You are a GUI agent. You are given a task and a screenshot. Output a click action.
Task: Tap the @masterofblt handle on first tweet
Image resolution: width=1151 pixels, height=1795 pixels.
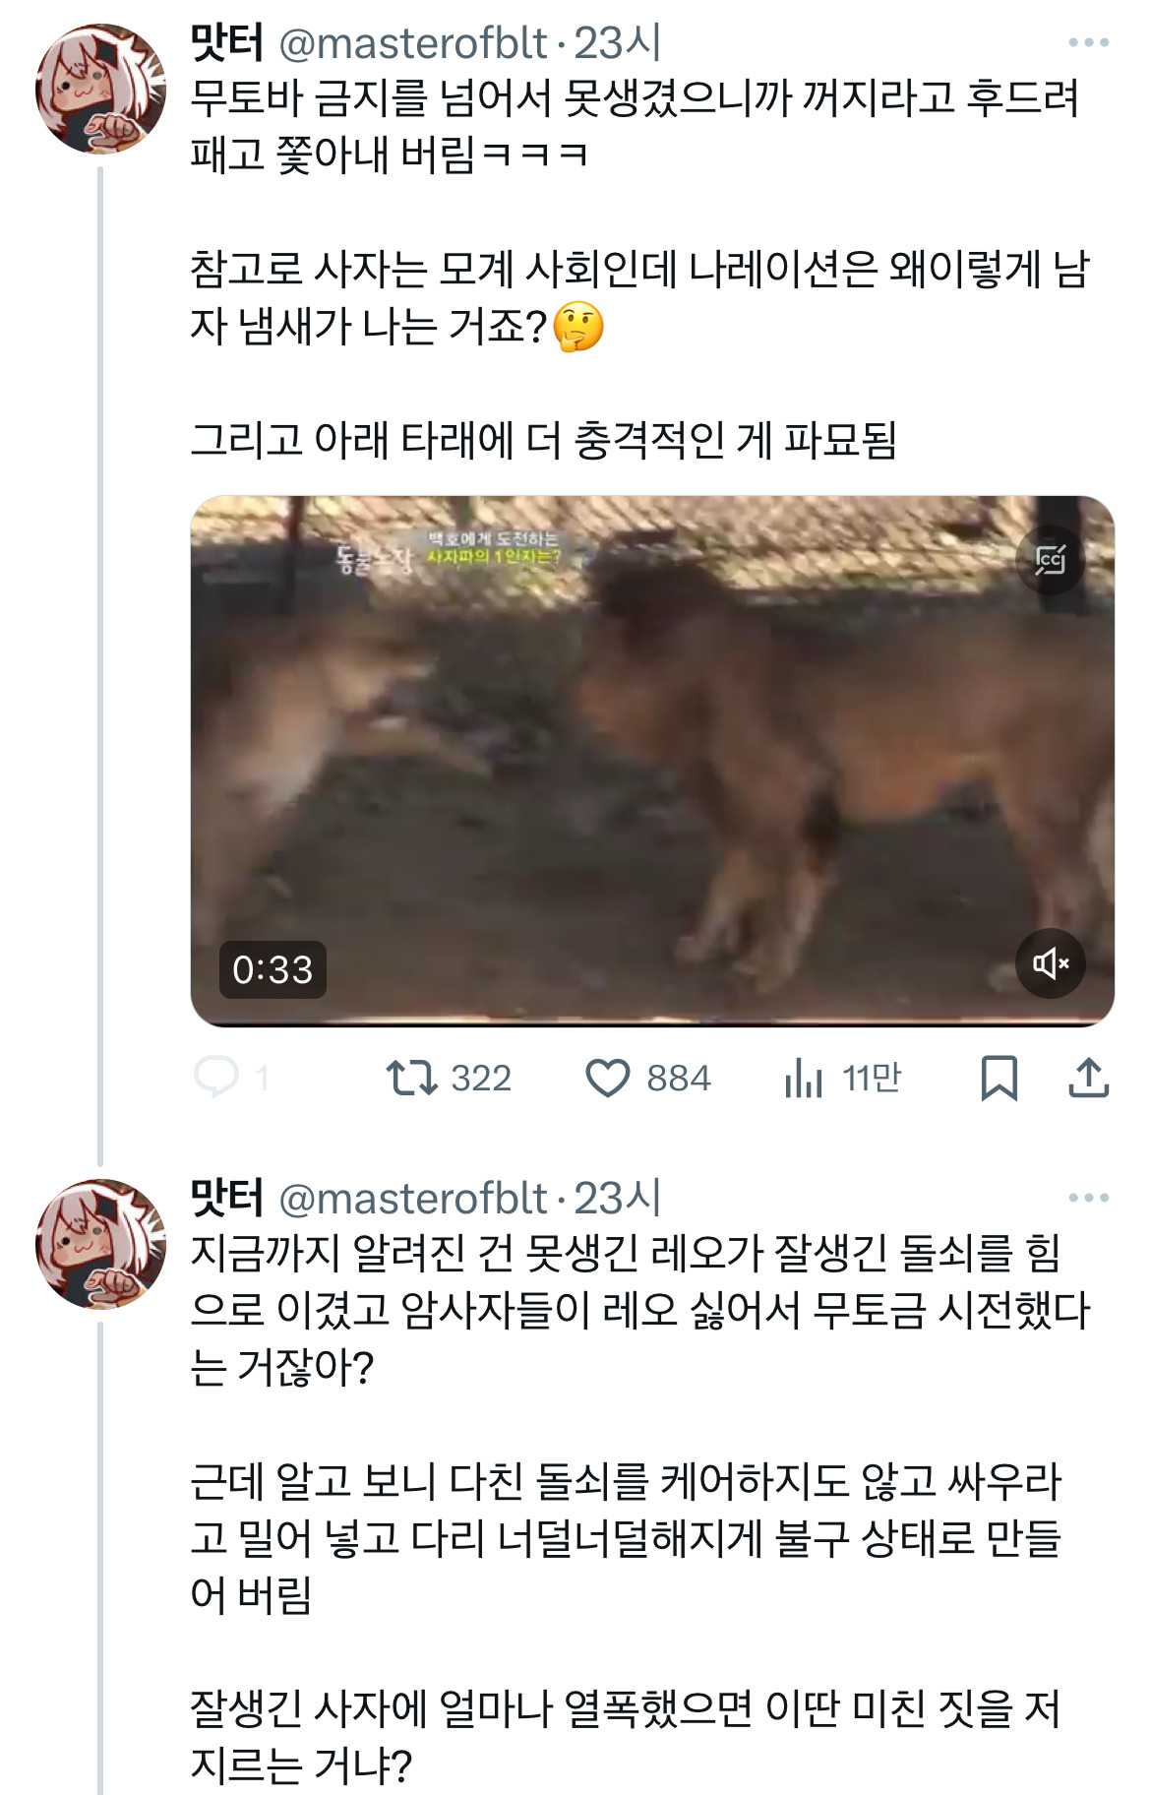[x=412, y=43]
